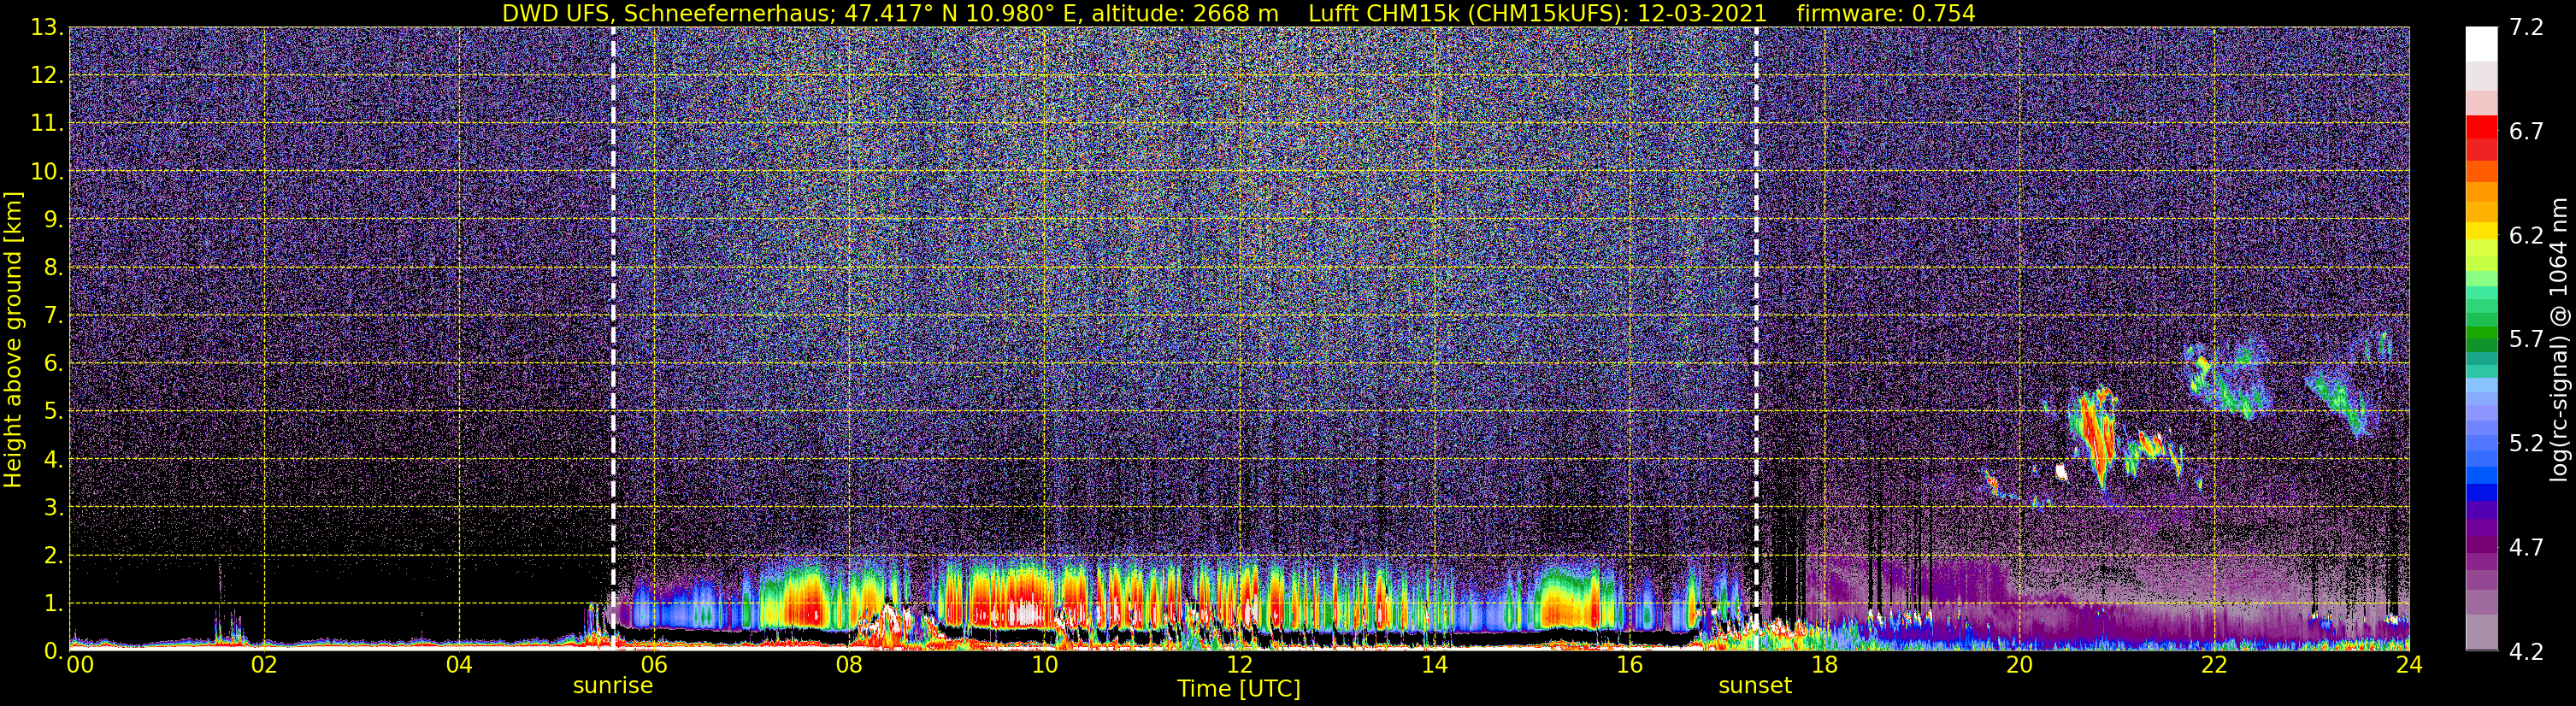Screen dimensions: 2576x706
Task: Click the small white patch near 4 km at 20:30
Action: point(2061,471)
